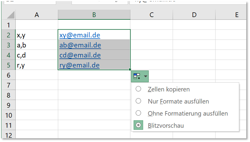Expand the Auto Fill Options dropdown arrow
Screen dimensions: 250x142
click(146, 76)
